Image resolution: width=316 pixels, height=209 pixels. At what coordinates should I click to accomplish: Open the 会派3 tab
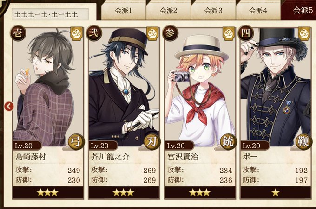click(x=213, y=11)
